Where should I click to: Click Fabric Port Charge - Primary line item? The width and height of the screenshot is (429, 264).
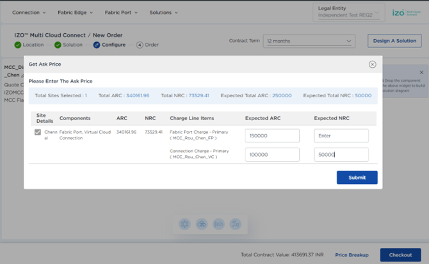click(x=199, y=135)
